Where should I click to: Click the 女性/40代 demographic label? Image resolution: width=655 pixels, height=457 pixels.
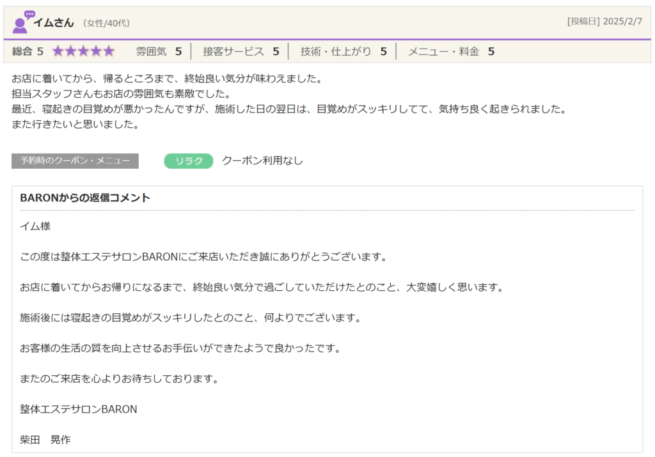(x=106, y=23)
